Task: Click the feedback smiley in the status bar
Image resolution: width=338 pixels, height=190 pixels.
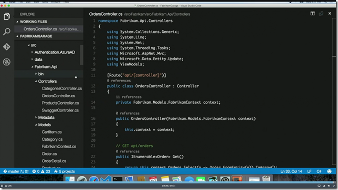Action: pos(329,171)
